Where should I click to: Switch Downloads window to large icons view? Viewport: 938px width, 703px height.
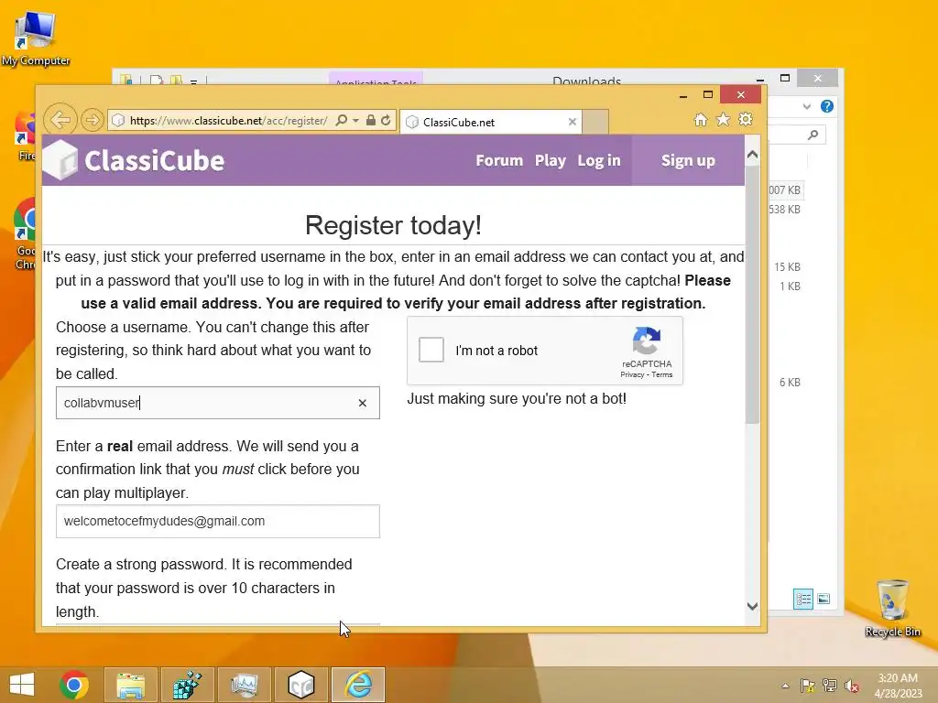[823, 599]
